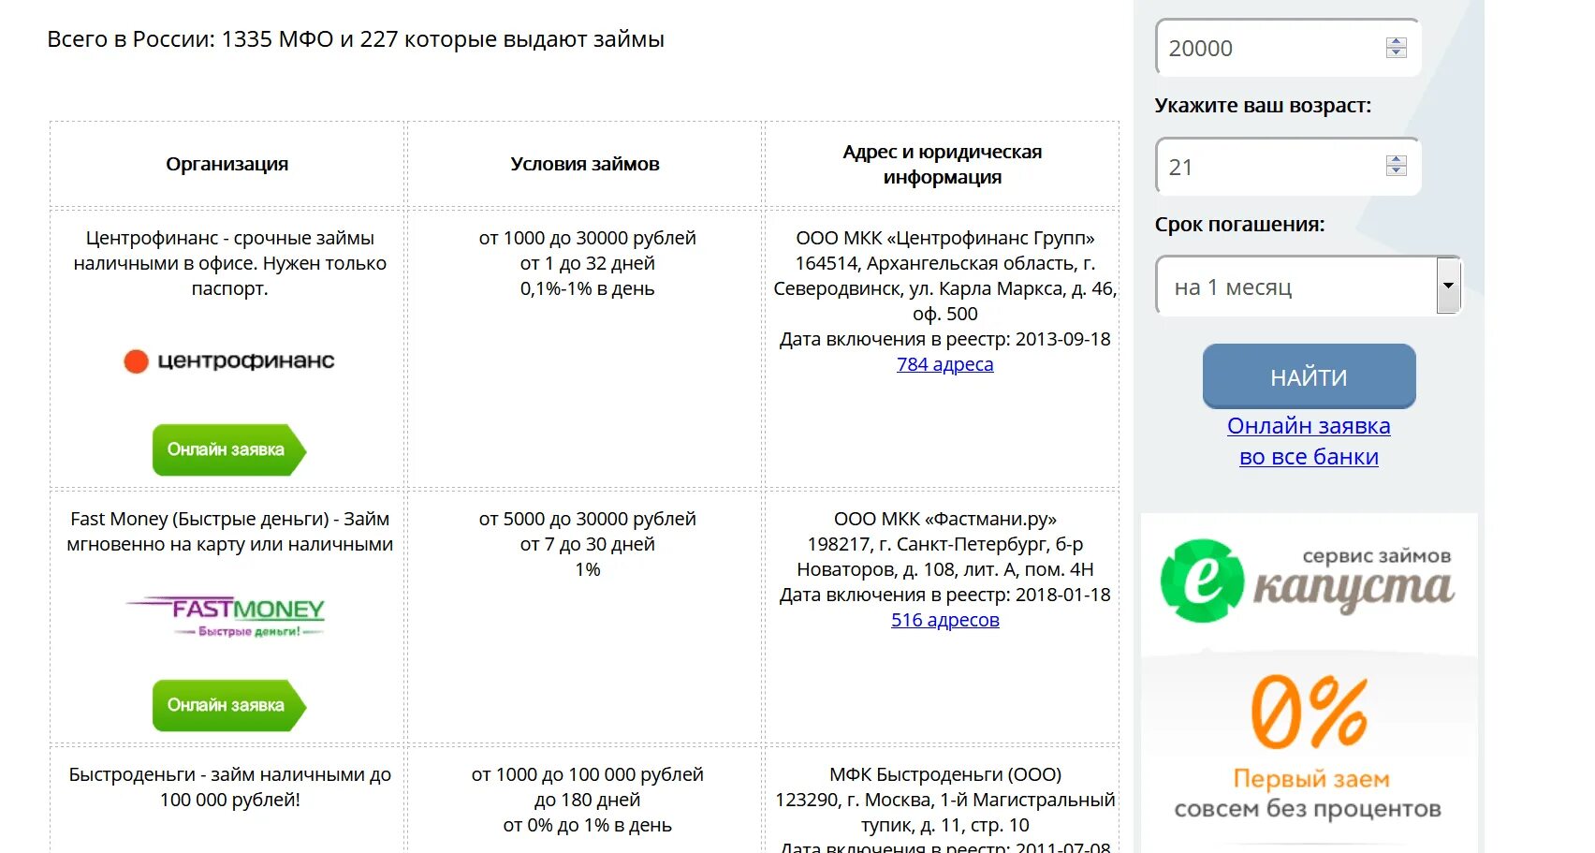Click the orange 0% promo banner
This screenshot has width=1595, height=853.
(1309, 712)
